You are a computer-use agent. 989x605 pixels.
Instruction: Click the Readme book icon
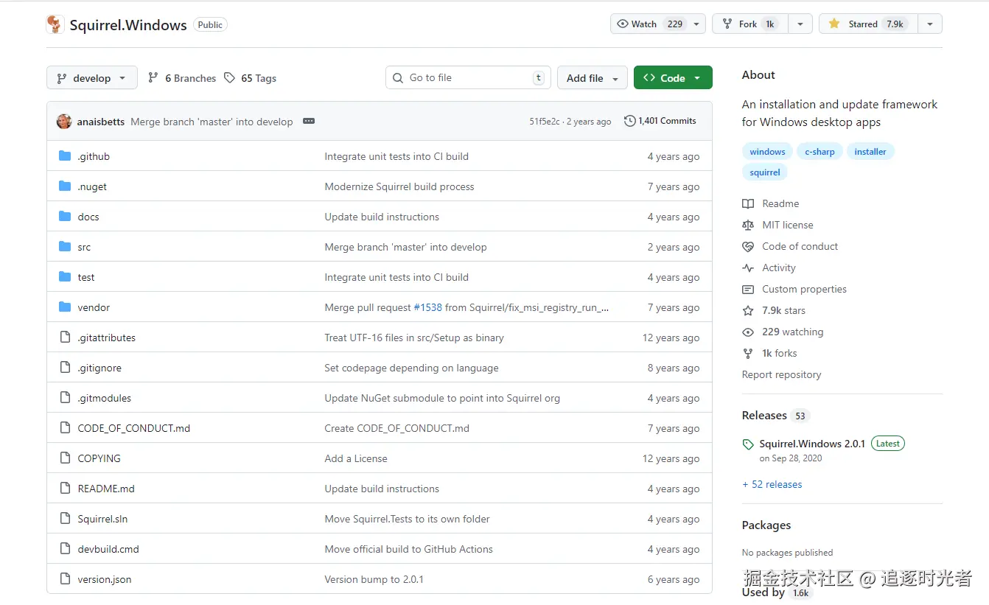click(x=748, y=203)
